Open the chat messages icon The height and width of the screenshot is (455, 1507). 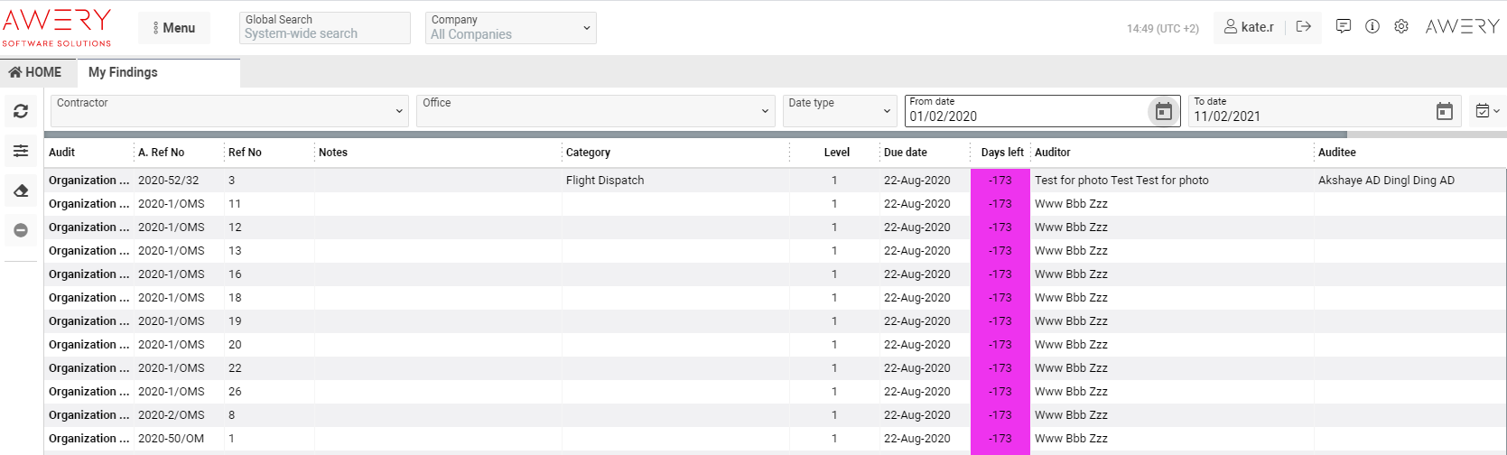(1343, 27)
